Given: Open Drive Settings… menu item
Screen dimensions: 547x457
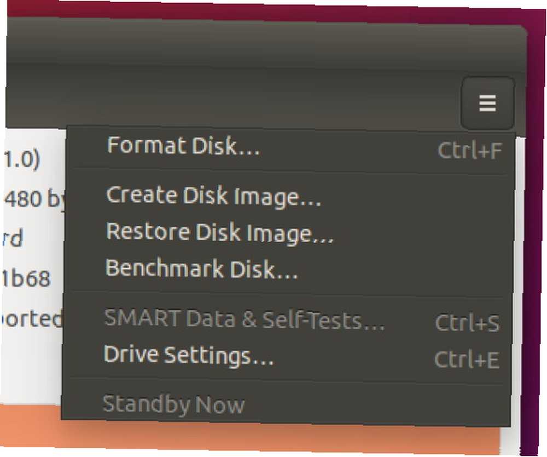Looking at the screenshot, I should [x=188, y=355].
